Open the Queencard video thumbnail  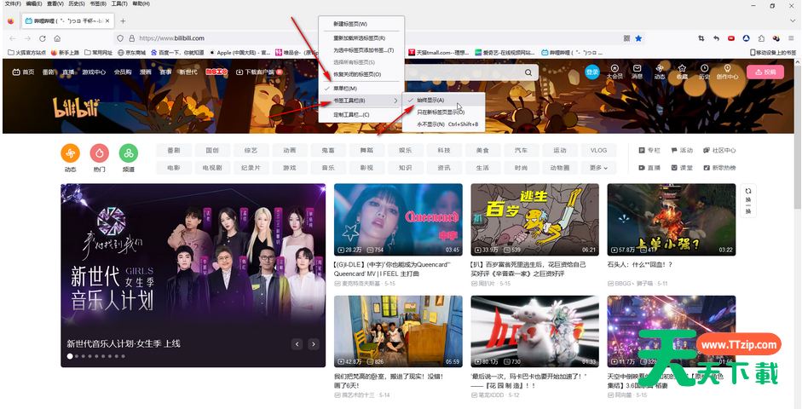[398, 220]
